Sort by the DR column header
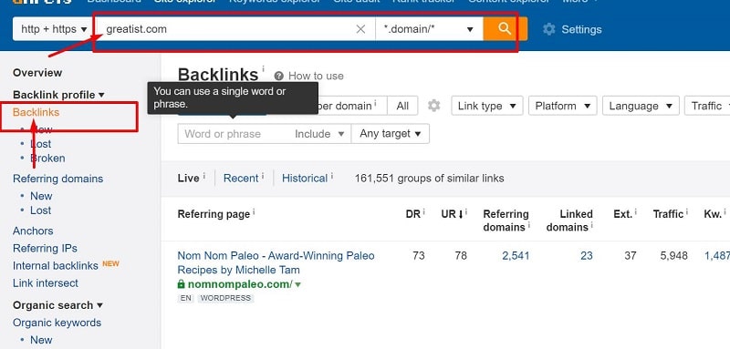Image resolution: width=730 pixels, height=349 pixels. coord(413,214)
